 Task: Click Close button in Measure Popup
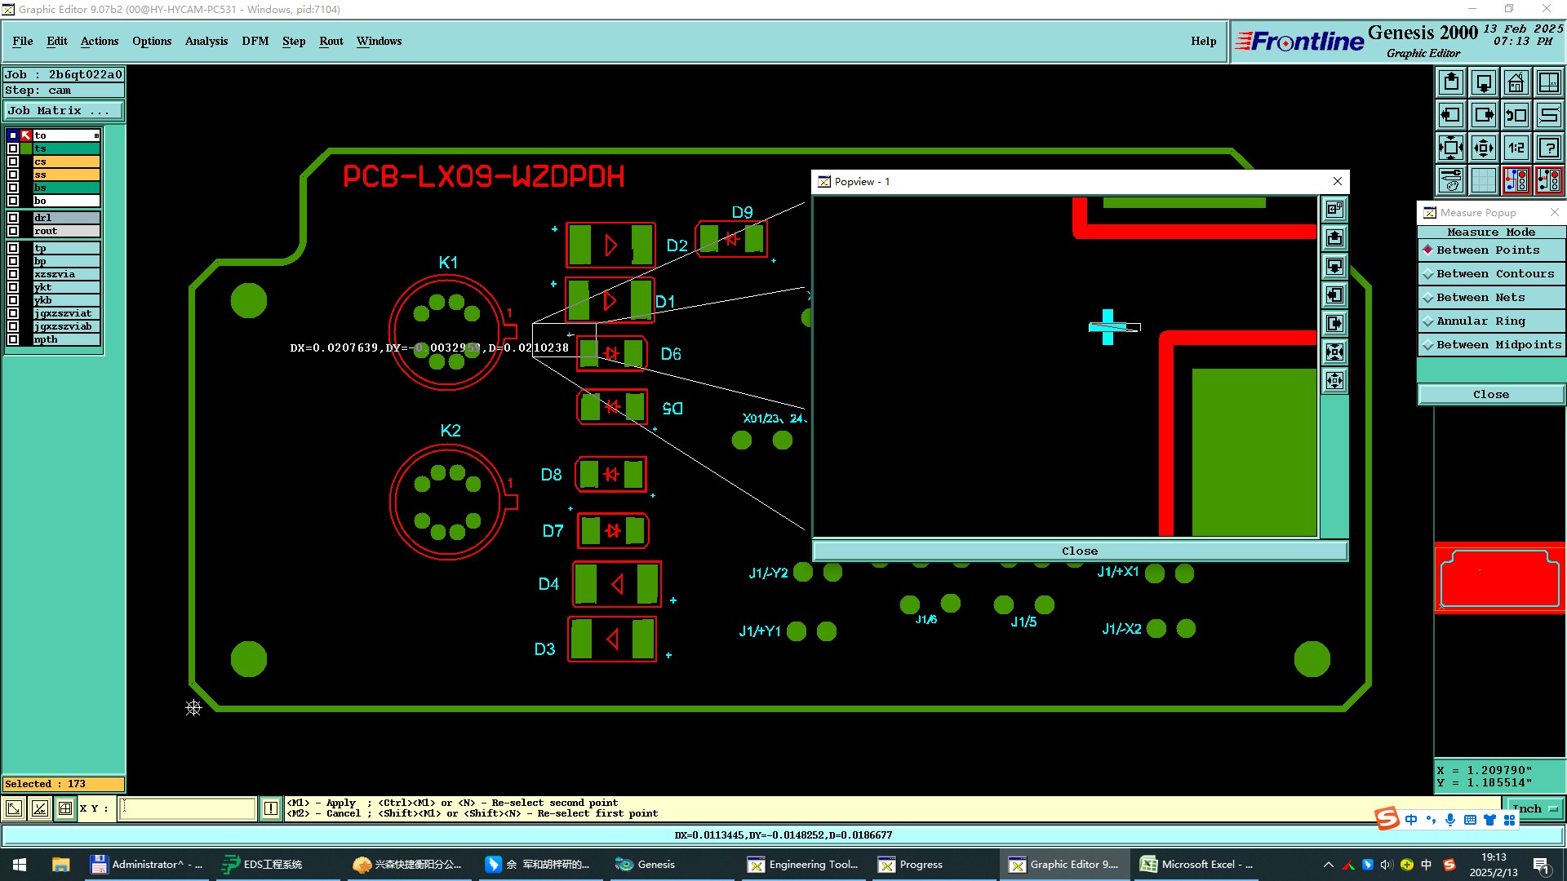(1491, 395)
